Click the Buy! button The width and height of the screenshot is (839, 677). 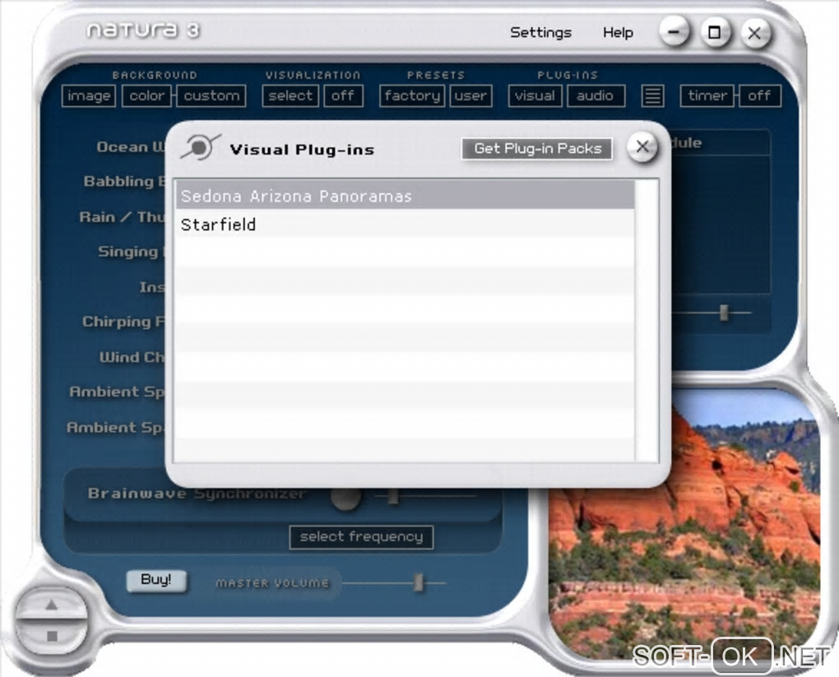(x=157, y=580)
